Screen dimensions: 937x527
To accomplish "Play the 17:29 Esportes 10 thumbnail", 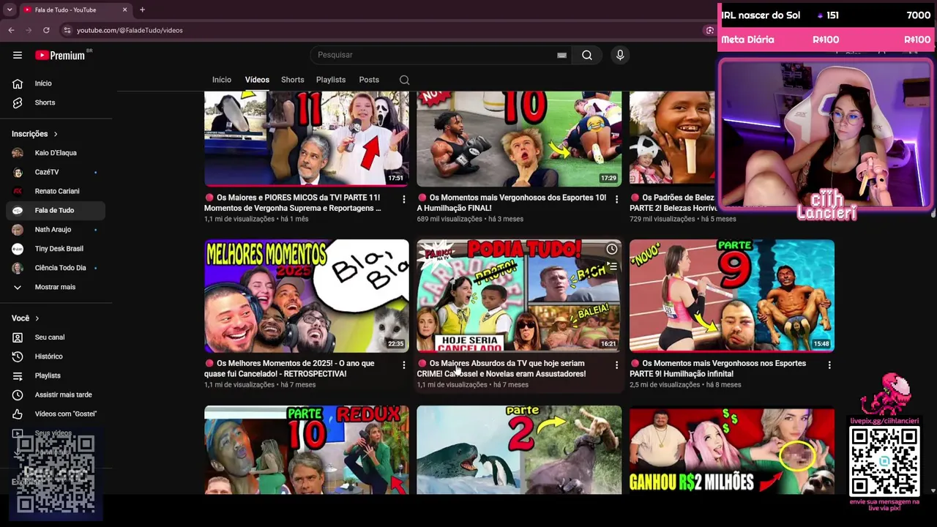I will [519, 138].
